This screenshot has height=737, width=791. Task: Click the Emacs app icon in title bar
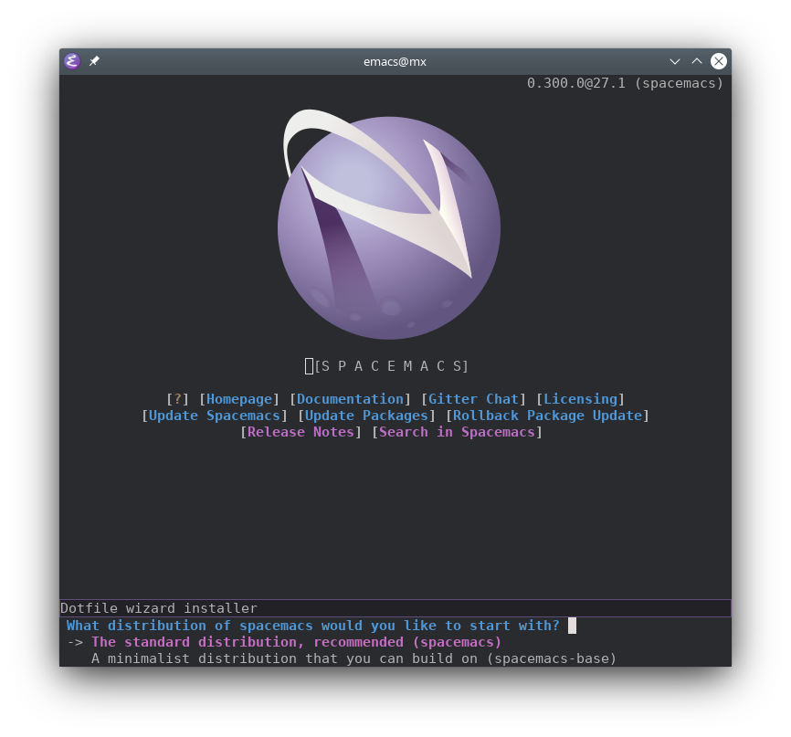[72, 61]
